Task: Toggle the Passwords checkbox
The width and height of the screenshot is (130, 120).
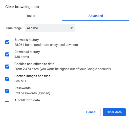Action: point(7,91)
